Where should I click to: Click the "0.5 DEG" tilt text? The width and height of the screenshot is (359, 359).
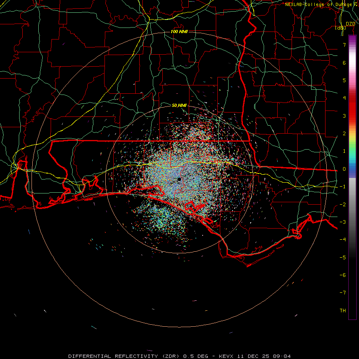pyautogui.click(x=196, y=356)
